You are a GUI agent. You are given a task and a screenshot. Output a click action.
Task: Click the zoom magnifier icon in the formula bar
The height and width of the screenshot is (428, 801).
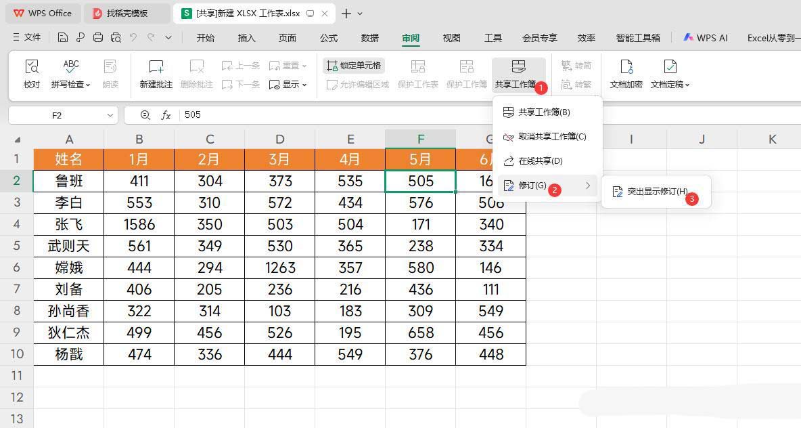pyautogui.click(x=145, y=115)
